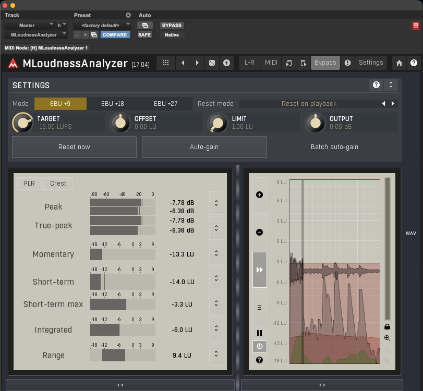Click the TARGET knob

click(23, 123)
